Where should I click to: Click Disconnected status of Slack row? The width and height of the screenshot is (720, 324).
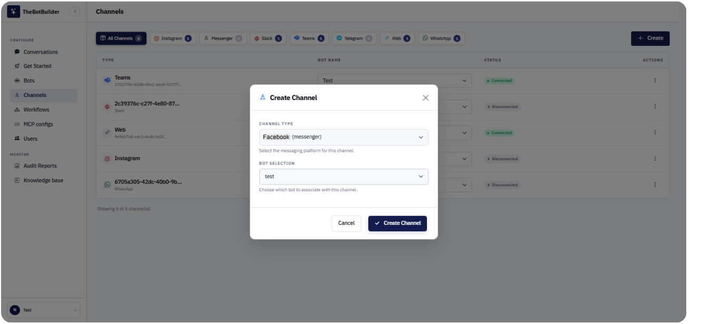[x=503, y=106]
